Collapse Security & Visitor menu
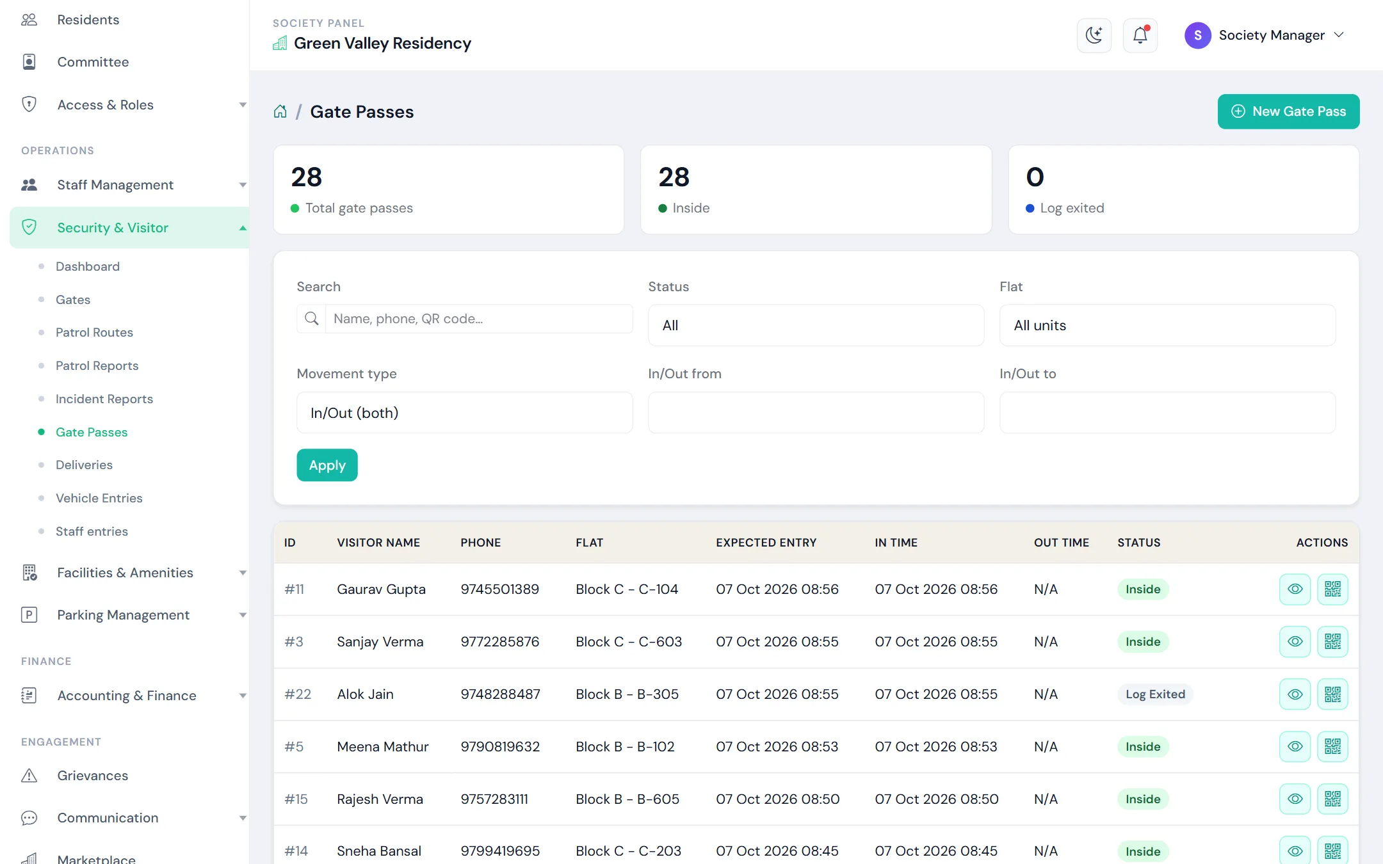1383x864 pixels. [x=129, y=228]
